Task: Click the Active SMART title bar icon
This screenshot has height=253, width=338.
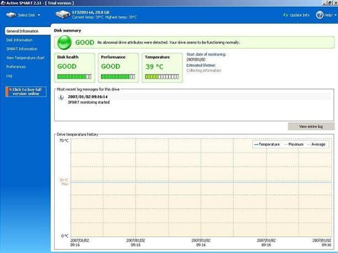Action: click(x=3, y=3)
